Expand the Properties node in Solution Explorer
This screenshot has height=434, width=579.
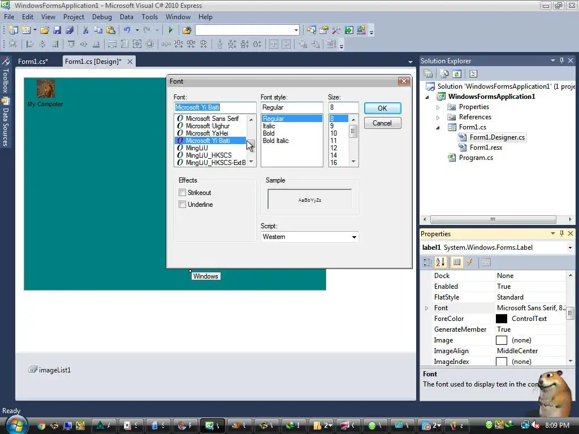click(x=438, y=107)
